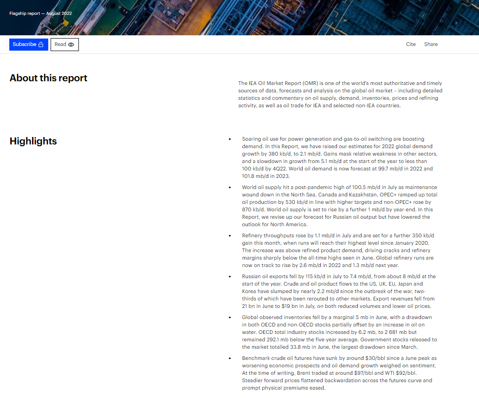Click the bullet marker beside 'Benchmark crude oil futures'

[230, 359]
